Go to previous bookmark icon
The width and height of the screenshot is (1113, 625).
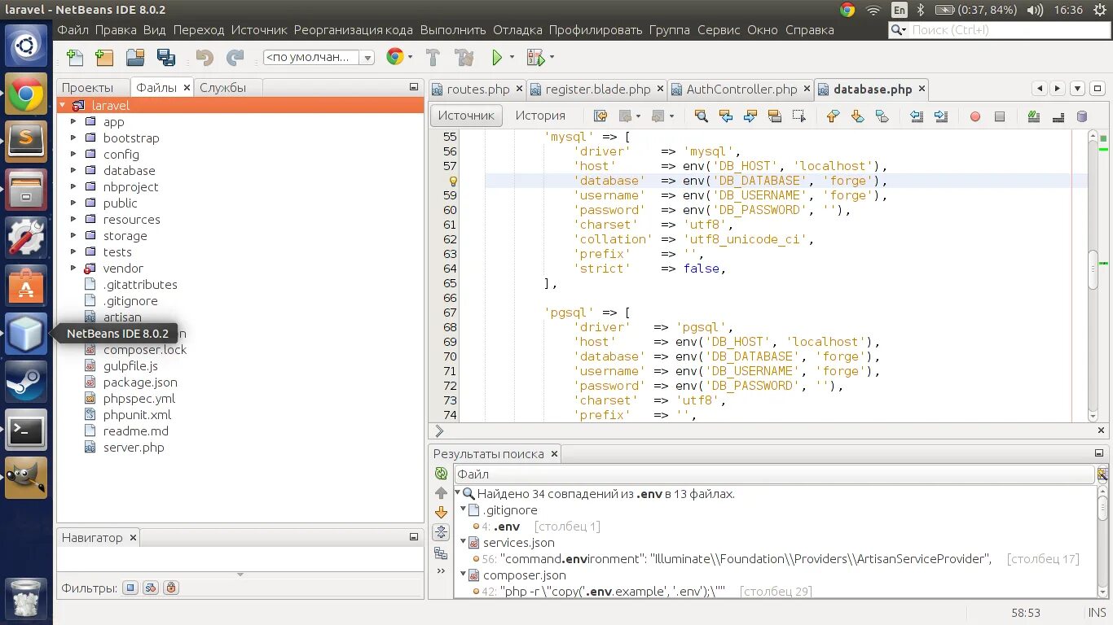point(832,116)
